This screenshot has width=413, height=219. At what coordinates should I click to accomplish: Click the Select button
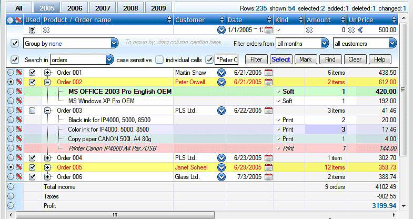281,59
